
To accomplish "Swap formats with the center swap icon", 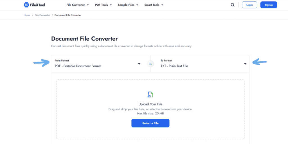I will pyautogui.click(x=150, y=64).
